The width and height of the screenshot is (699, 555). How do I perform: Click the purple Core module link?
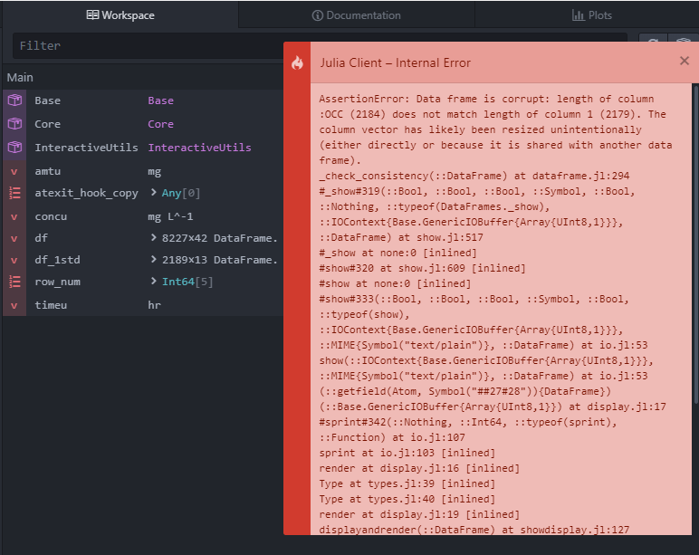click(160, 124)
